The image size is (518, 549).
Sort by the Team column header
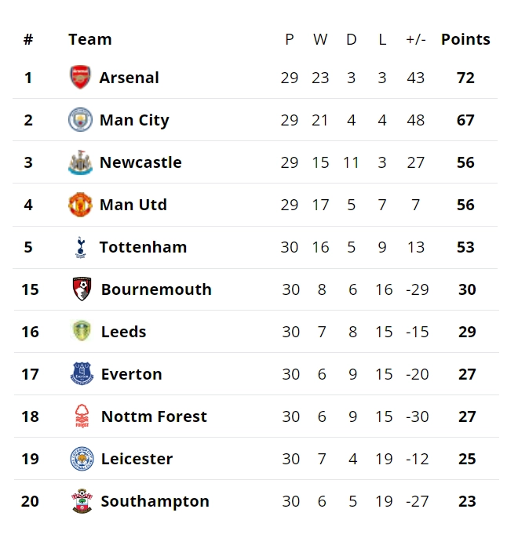click(x=89, y=39)
